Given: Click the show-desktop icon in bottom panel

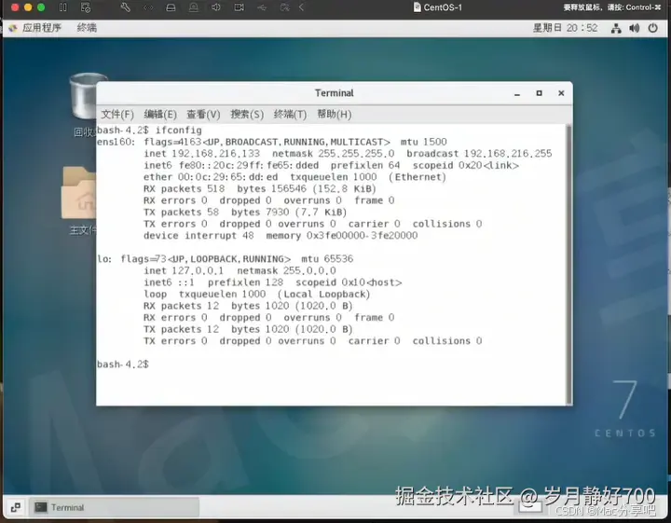Looking at the screenshot, I should click(x=16, y=507).
